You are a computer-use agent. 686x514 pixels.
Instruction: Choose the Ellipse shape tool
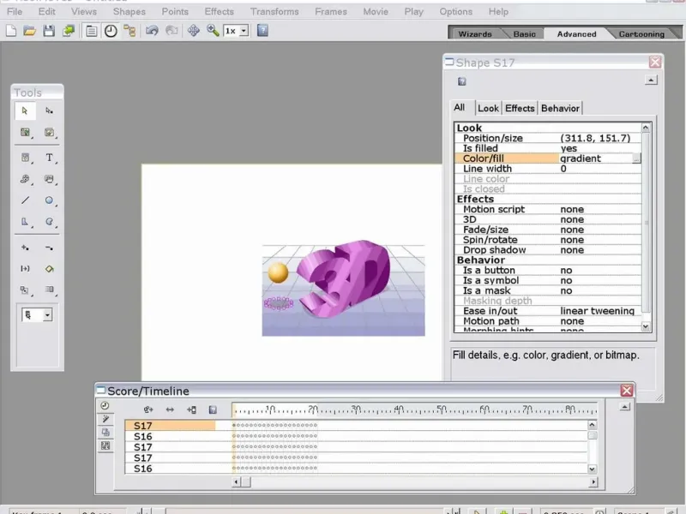pyautogui.click(x=49, y=200)
